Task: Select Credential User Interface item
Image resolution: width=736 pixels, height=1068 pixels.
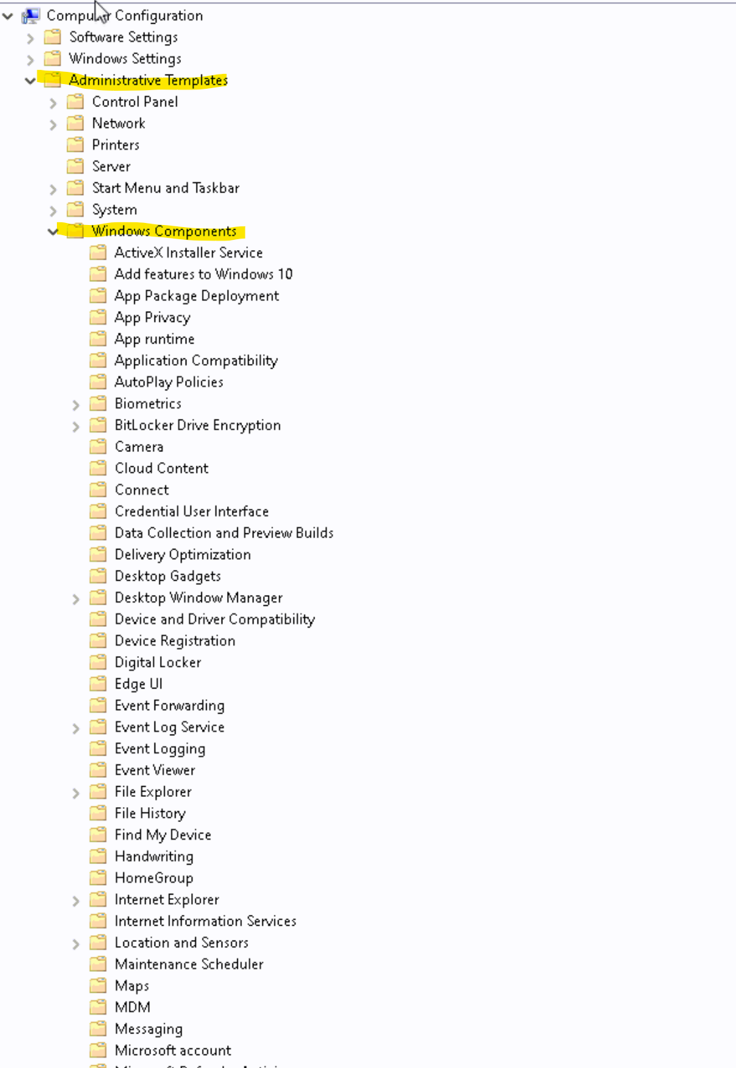Action: click(x=191, y=511)
